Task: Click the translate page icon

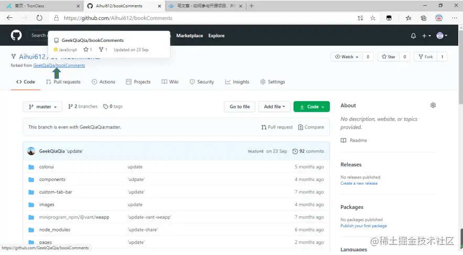Action: 360,18
